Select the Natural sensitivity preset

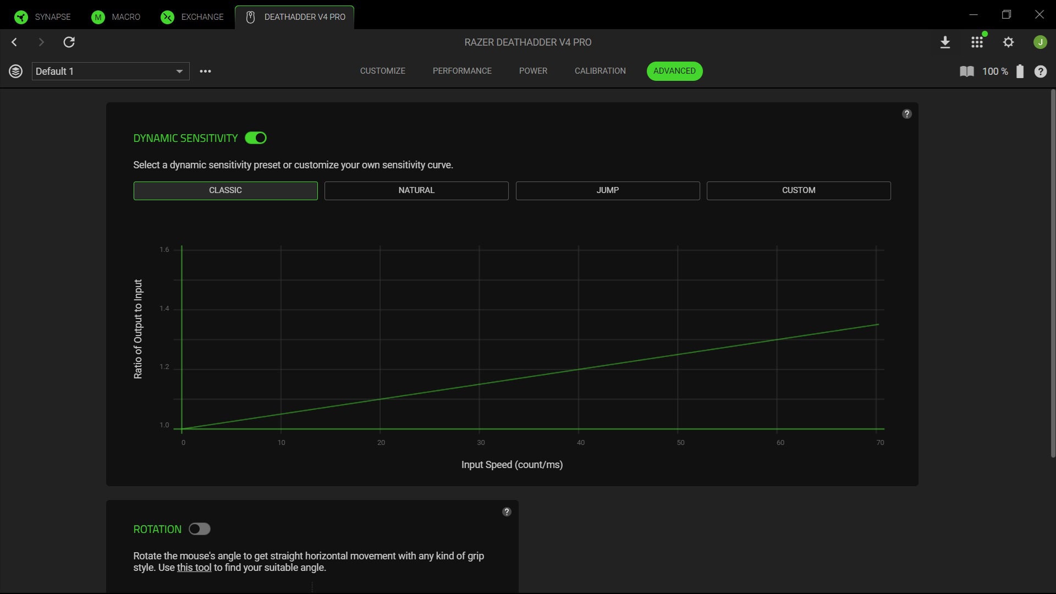coord(416,190)
